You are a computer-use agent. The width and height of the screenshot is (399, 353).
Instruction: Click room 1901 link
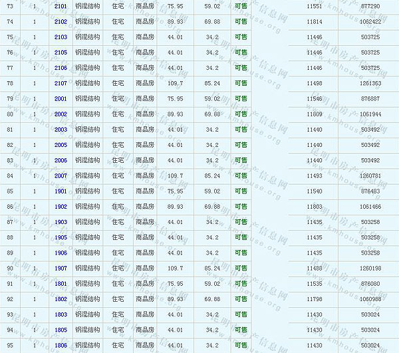coord(61,191)
